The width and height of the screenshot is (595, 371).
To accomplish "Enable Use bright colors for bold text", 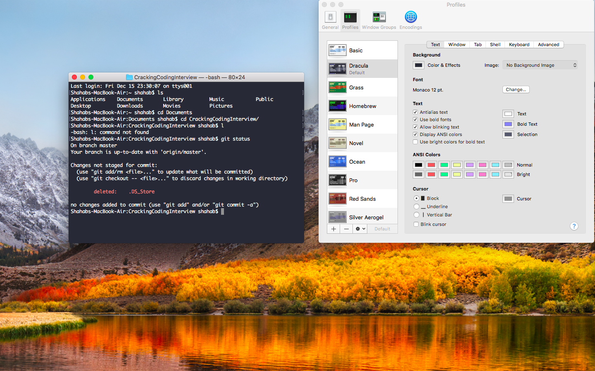I will pos(415,142).
